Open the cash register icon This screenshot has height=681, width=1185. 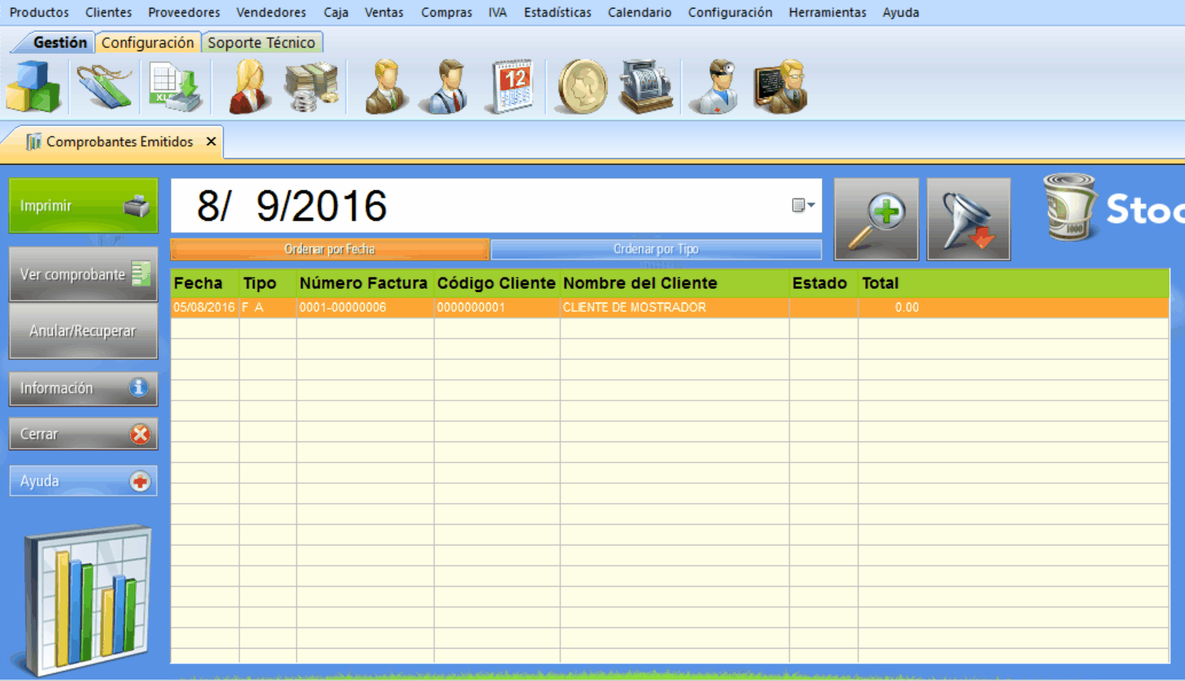pyautogui.click(x=646, y=86)
